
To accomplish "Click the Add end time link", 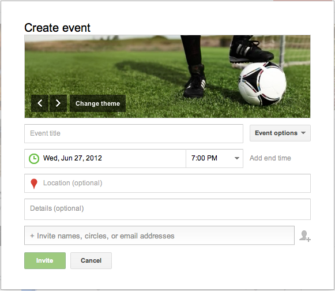I will [270, 158].
